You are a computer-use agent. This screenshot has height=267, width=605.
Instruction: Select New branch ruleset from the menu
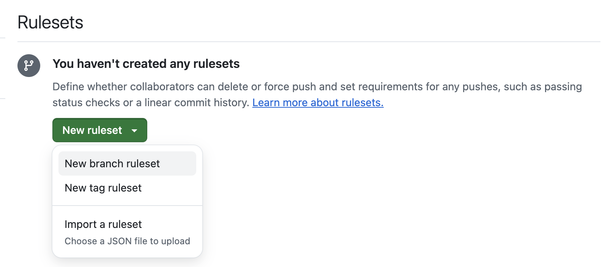tap(127, 163)
